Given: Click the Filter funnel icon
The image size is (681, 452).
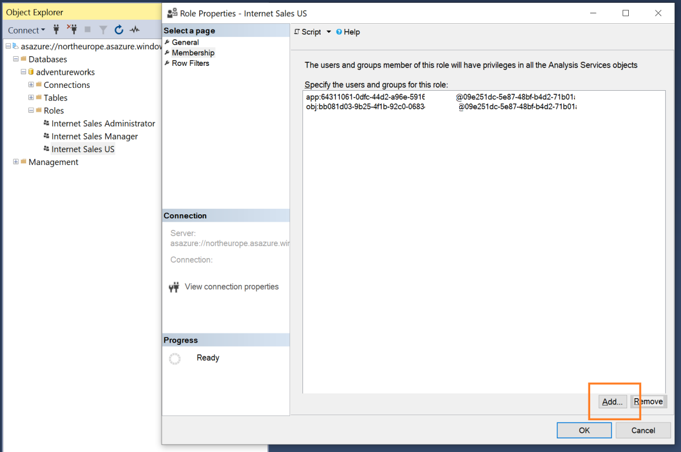Looking at the screenshot, I should pos(103,30).
